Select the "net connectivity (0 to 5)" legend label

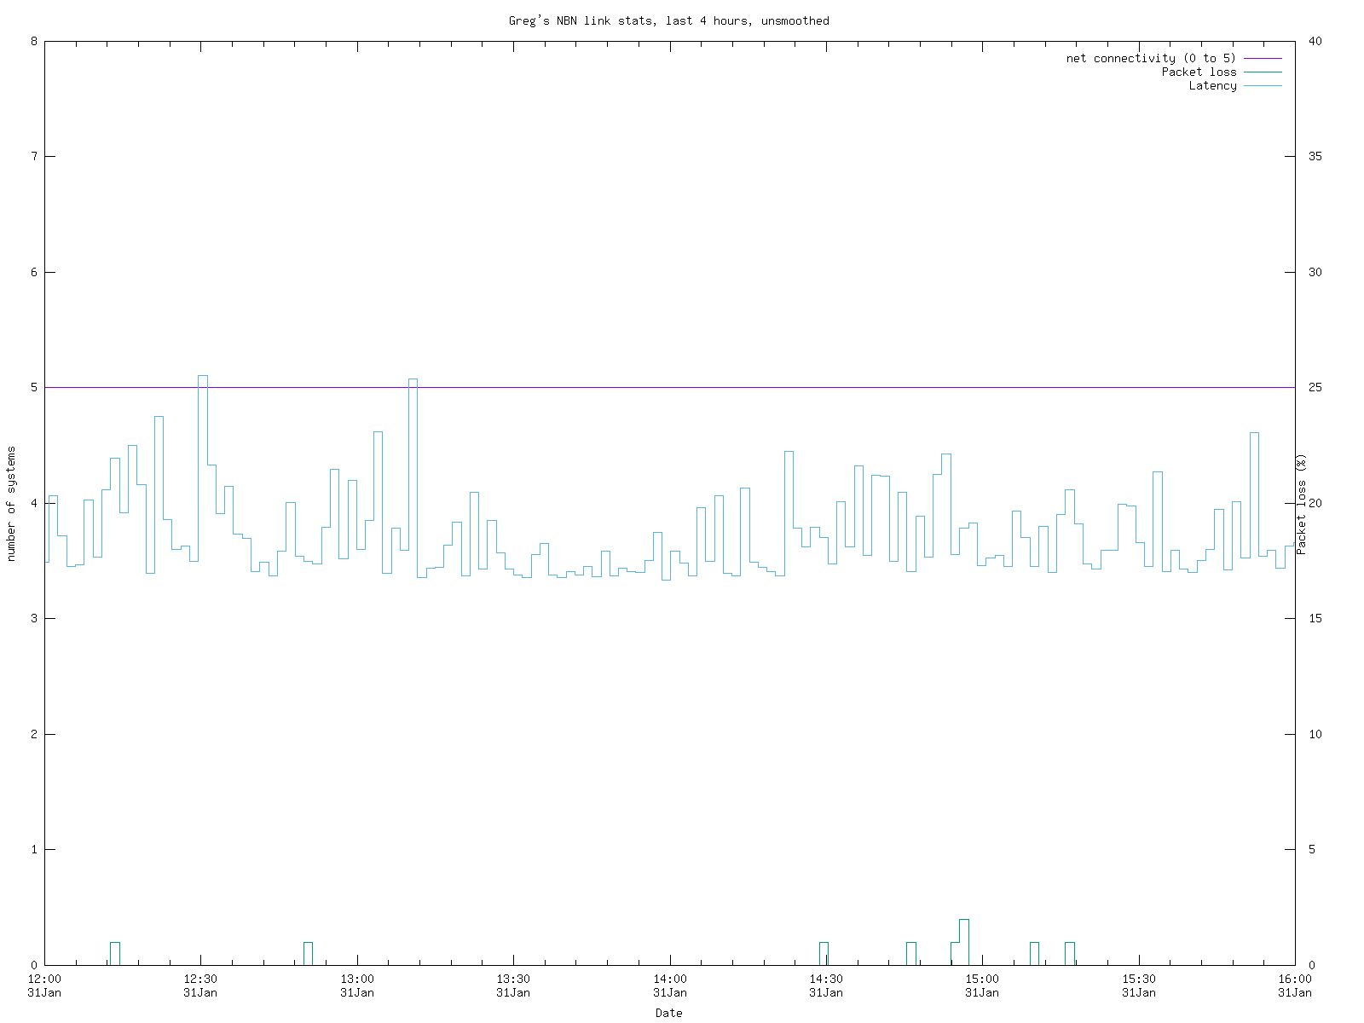[1150, 58]
